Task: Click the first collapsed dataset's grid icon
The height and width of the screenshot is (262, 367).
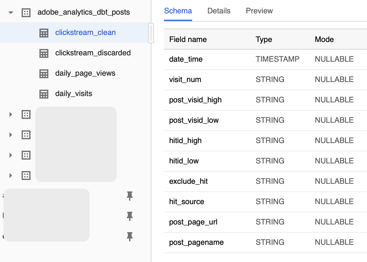Action: click(26, 114)
